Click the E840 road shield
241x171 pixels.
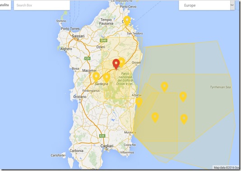click(103, 40)
